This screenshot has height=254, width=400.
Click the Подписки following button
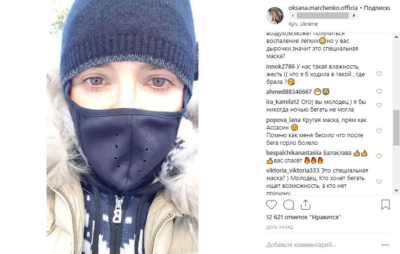tap(377, 8)
